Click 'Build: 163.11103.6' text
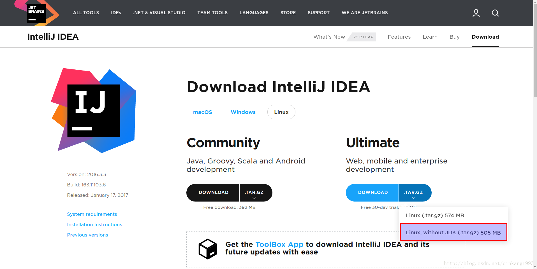Image resolution: width=537 pixels, height=269 pixels. 86,185
